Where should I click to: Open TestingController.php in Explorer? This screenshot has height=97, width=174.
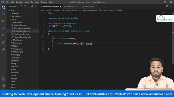[x=23, y=37]
